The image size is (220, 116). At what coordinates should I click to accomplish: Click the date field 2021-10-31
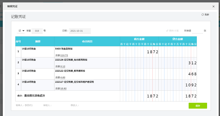pyautogui.click(x=80, y=31)
